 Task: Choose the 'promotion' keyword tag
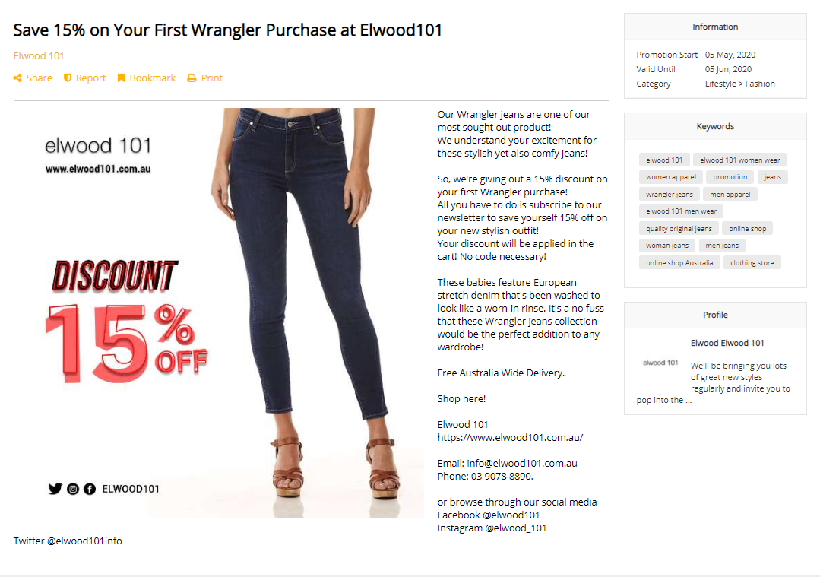730,177
